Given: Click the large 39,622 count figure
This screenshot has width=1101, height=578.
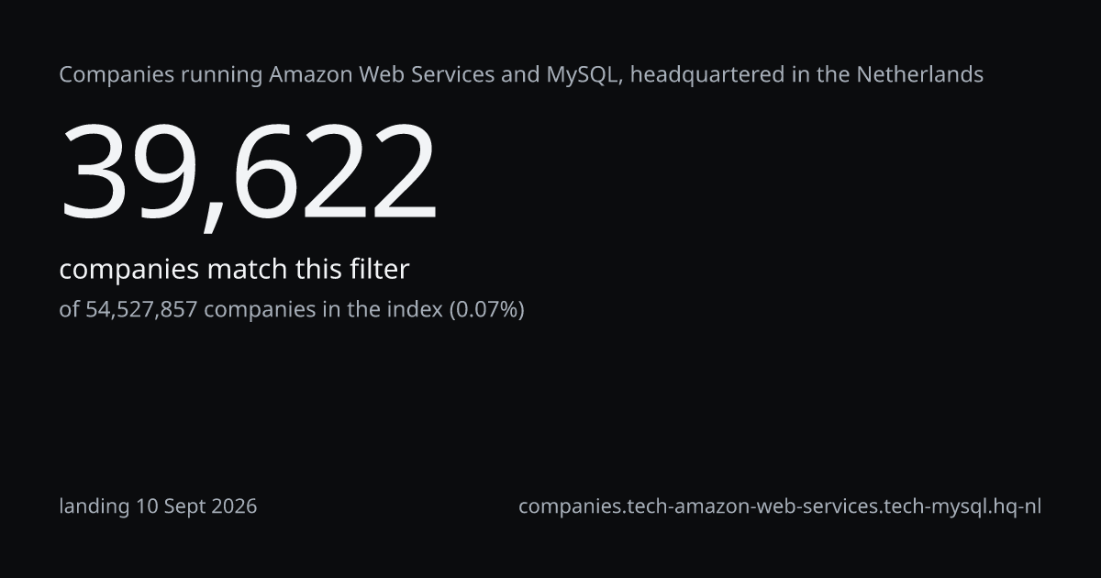Looking at the screenshot, I should (x=249, y=173).
